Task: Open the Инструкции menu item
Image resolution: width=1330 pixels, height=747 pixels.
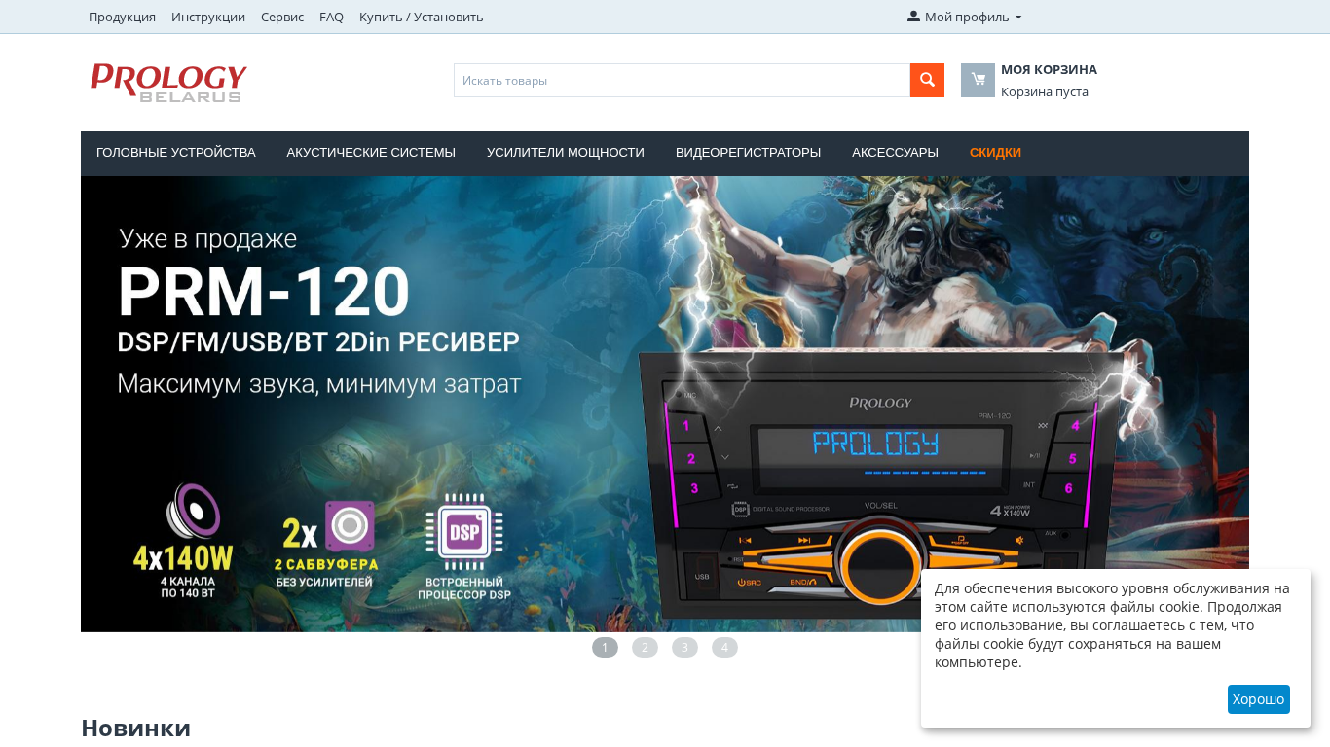Action: coord(208,17)
